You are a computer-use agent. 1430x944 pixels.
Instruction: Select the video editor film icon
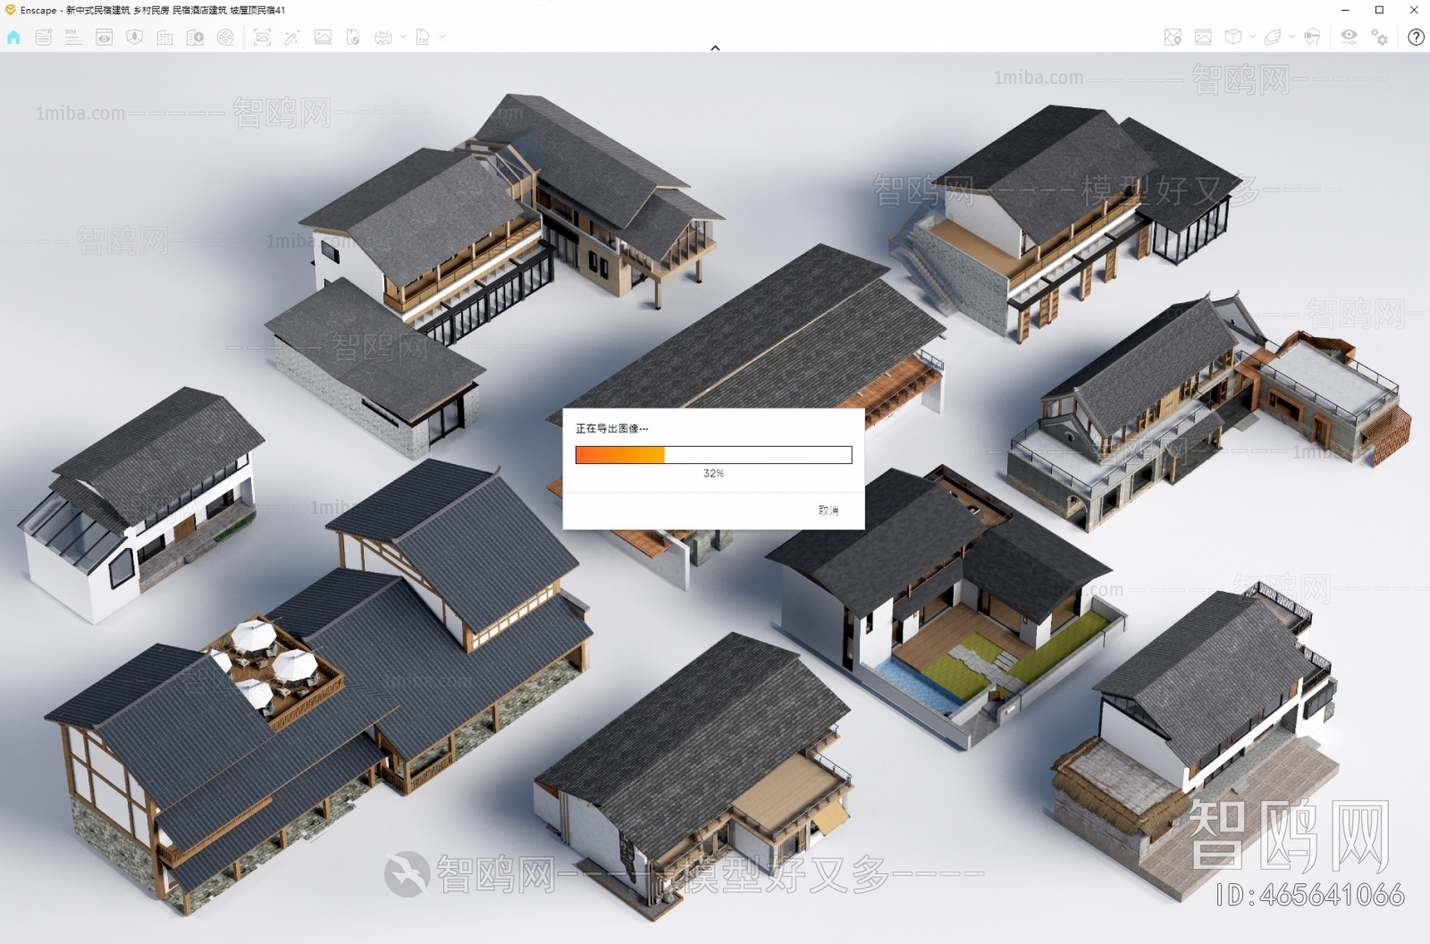click(225, 38)
